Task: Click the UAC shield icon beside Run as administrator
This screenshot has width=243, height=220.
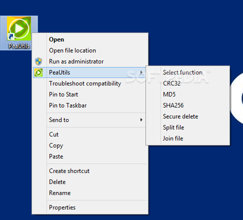Action: [38, 61]
